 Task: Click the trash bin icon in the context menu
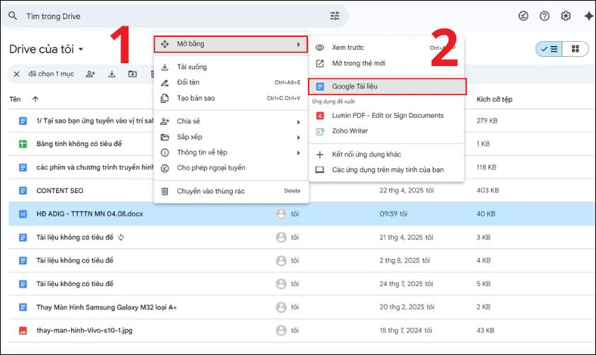click(x=165, y=192)
